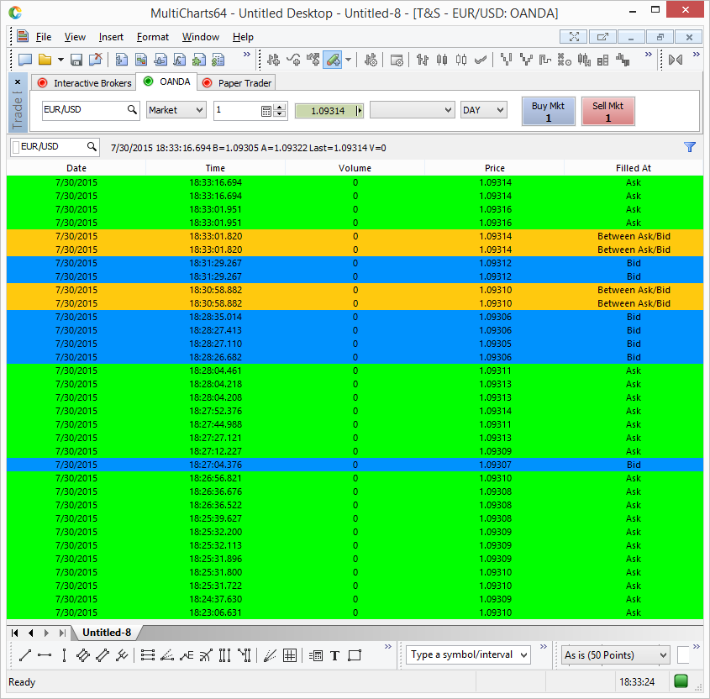Expand the Open Workspace dropdown arrow

pyautogui.click(x=60, y=60)
